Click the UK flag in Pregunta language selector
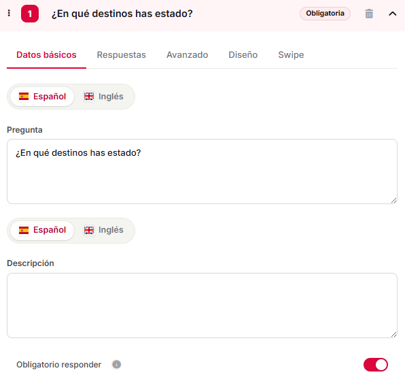The width and height of the screenshot is (405, 379). (x=89, y=97)
